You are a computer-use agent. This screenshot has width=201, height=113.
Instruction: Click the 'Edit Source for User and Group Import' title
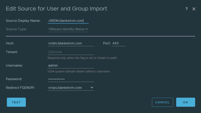coord(56,9)
